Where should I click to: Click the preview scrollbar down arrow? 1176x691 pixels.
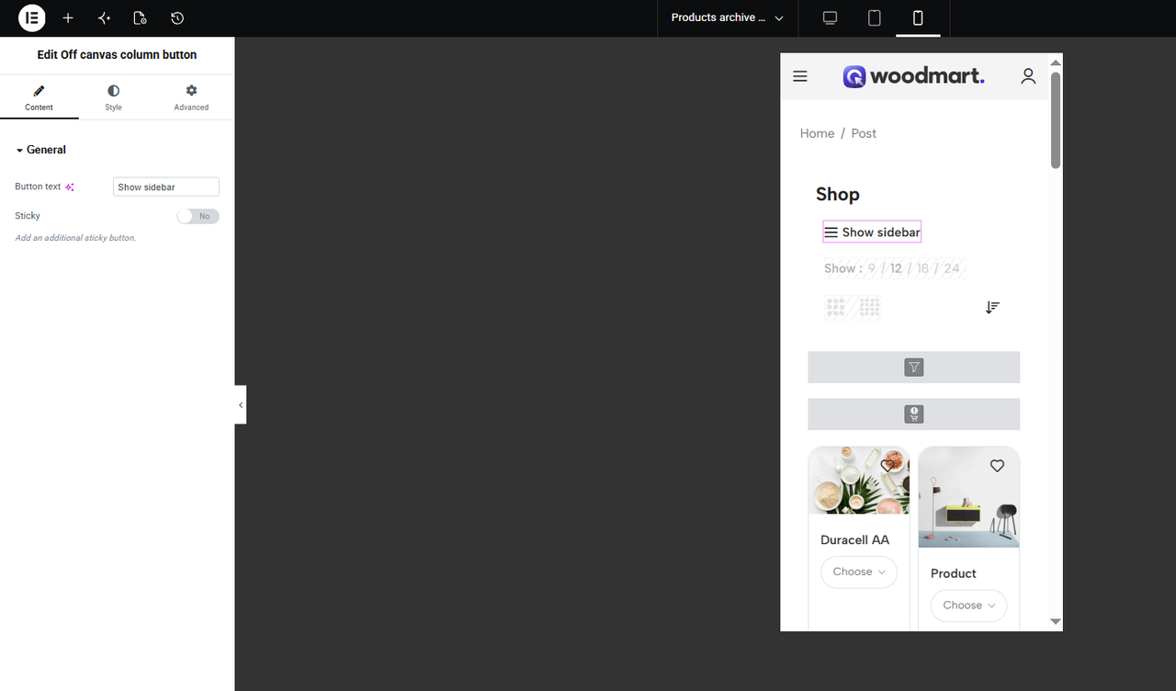click(1056, 622)
